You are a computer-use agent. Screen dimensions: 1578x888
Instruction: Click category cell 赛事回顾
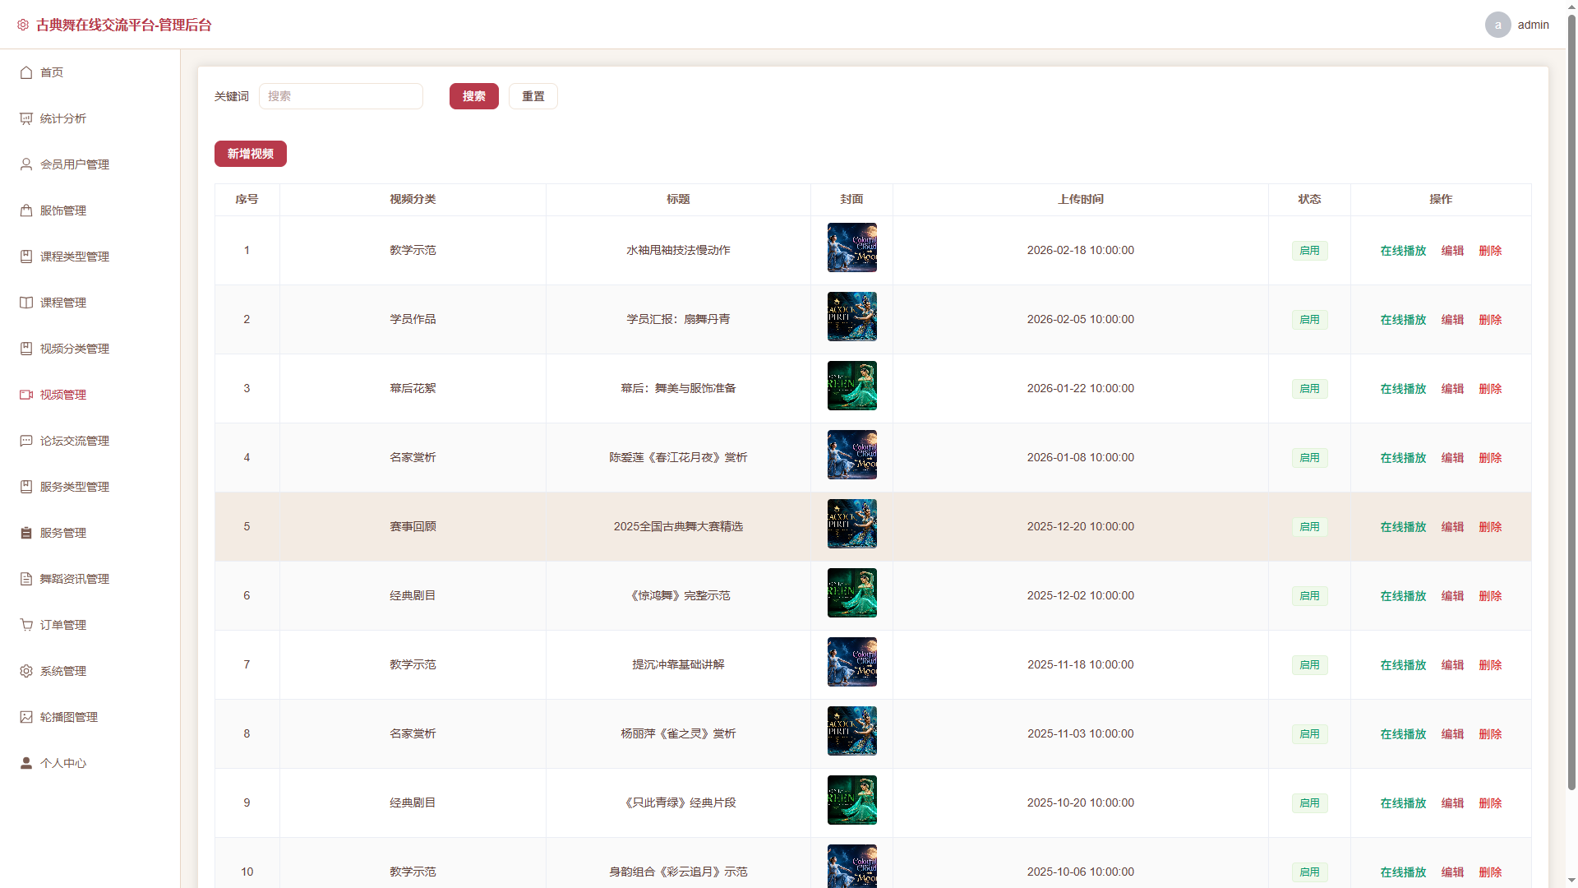[413, 526]
